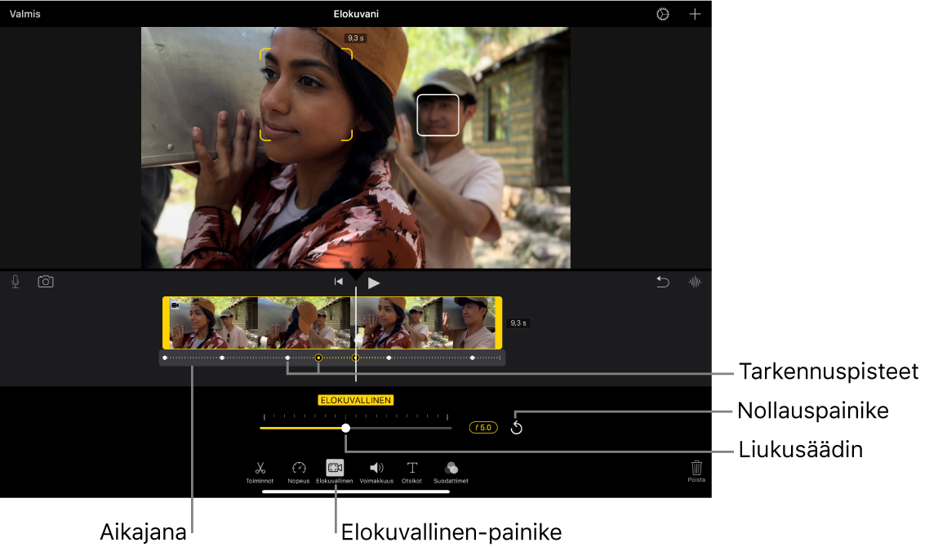947x547 pixels.
Task: Click the f5.0 aperture value badge
Action: pos(483,428)
